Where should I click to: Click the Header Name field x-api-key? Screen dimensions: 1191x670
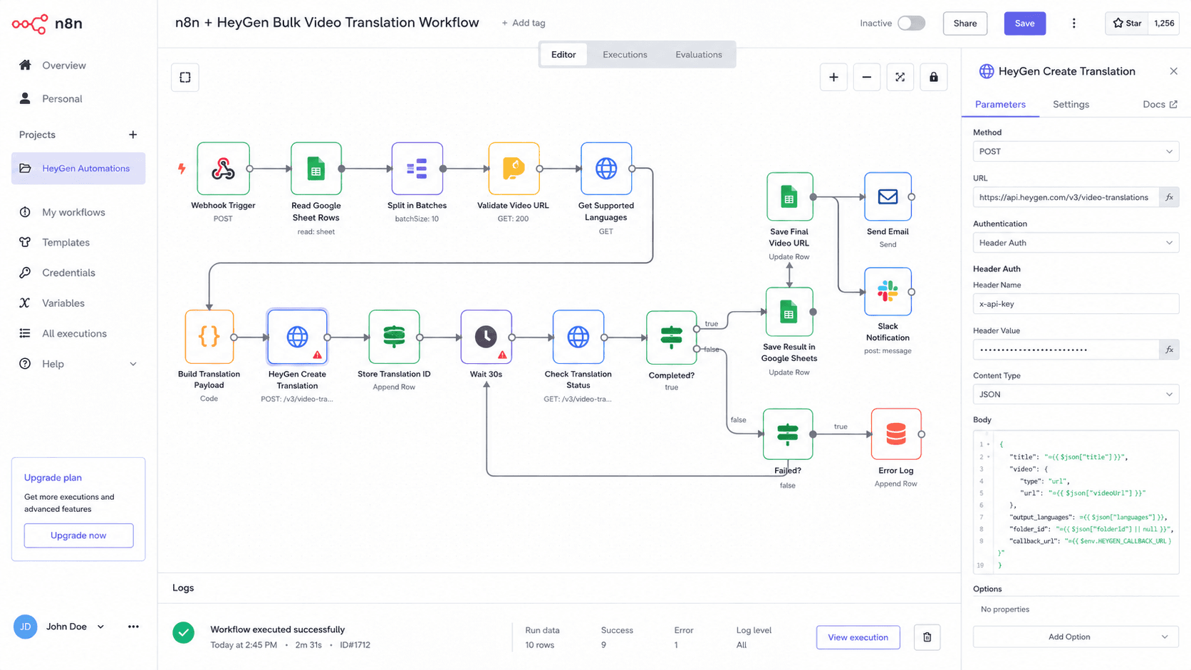pyautogui.click(x=1076, y=304)
